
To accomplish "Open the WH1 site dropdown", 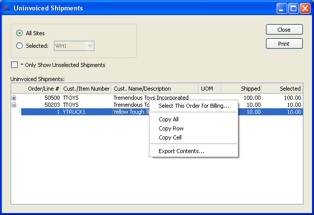I will (x=90, y=46).
